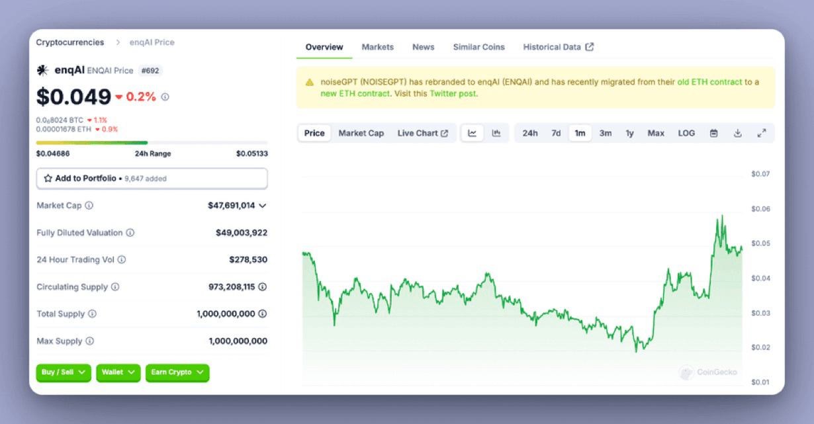
Task: Toggle LOG scale on chart
Action: tap(686, 133)
